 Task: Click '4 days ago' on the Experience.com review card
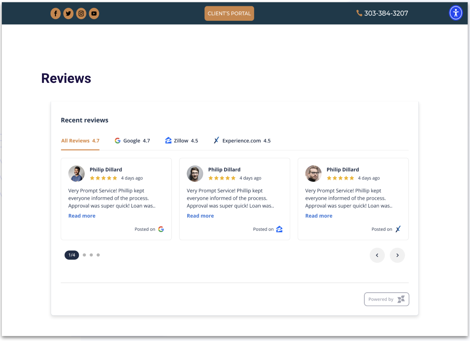(x=369, y=178)
